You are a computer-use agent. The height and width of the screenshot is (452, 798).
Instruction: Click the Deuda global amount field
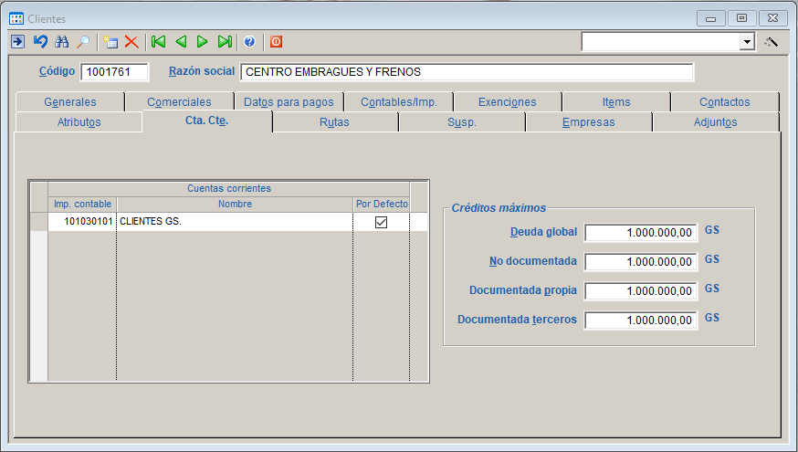641,233
